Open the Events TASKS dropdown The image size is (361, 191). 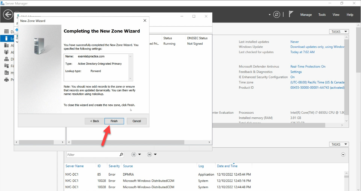pyautogui.click(x=339, y=144)
